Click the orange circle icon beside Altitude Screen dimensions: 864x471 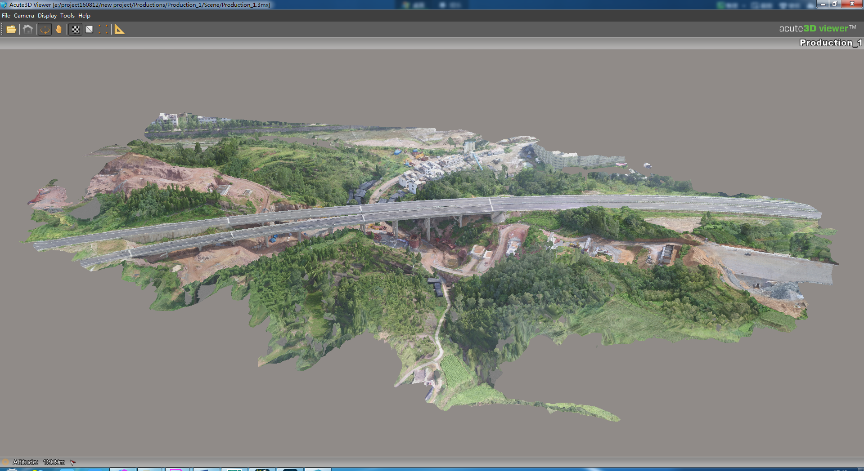(x=5, y=462)
